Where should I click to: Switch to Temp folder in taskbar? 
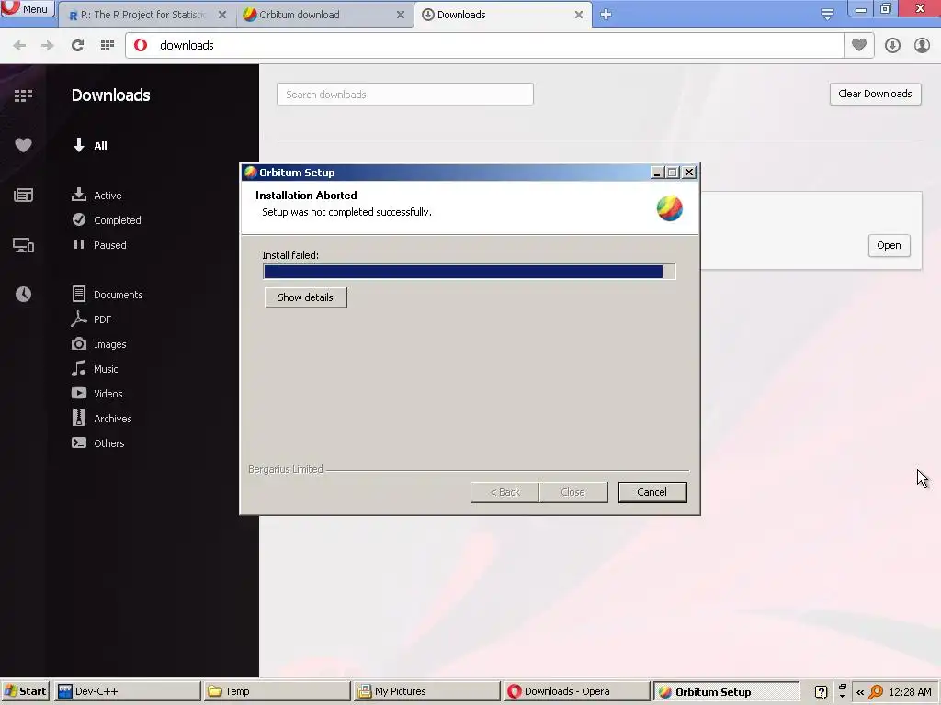[277, 691]
